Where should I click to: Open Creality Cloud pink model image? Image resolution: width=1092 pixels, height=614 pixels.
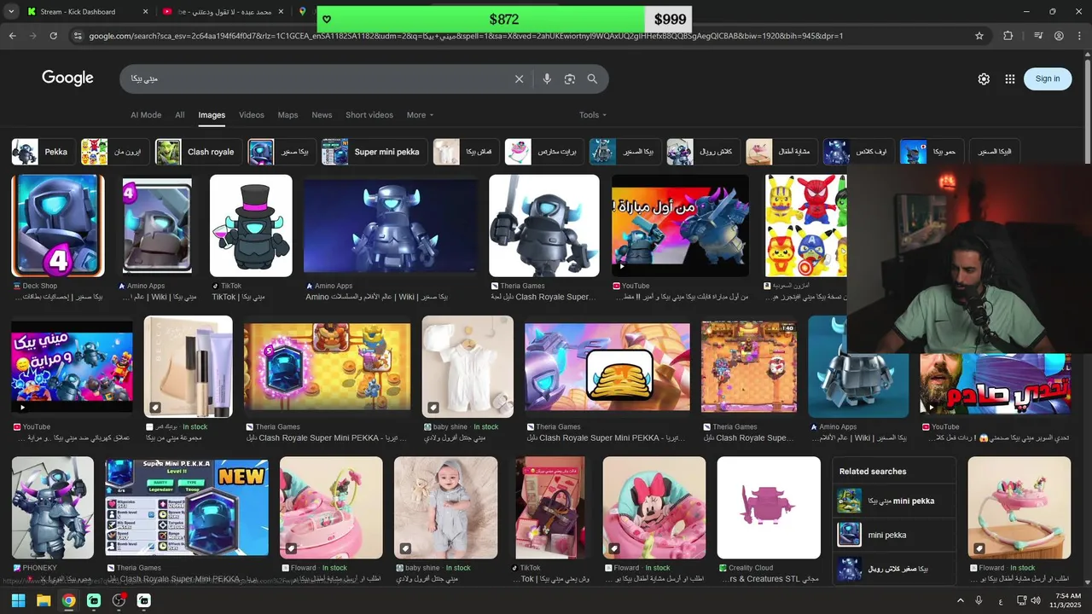pos(769,507)
